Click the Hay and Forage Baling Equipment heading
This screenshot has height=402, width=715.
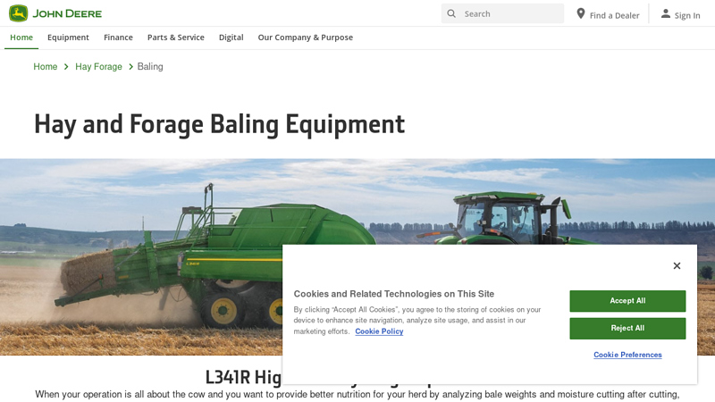tap(219, 124)
